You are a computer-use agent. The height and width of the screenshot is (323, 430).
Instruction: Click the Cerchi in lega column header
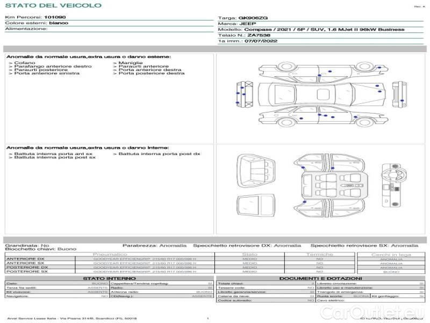pos(391,254)
